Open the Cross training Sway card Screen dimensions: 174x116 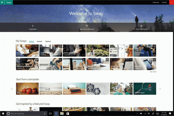[145, 51]
